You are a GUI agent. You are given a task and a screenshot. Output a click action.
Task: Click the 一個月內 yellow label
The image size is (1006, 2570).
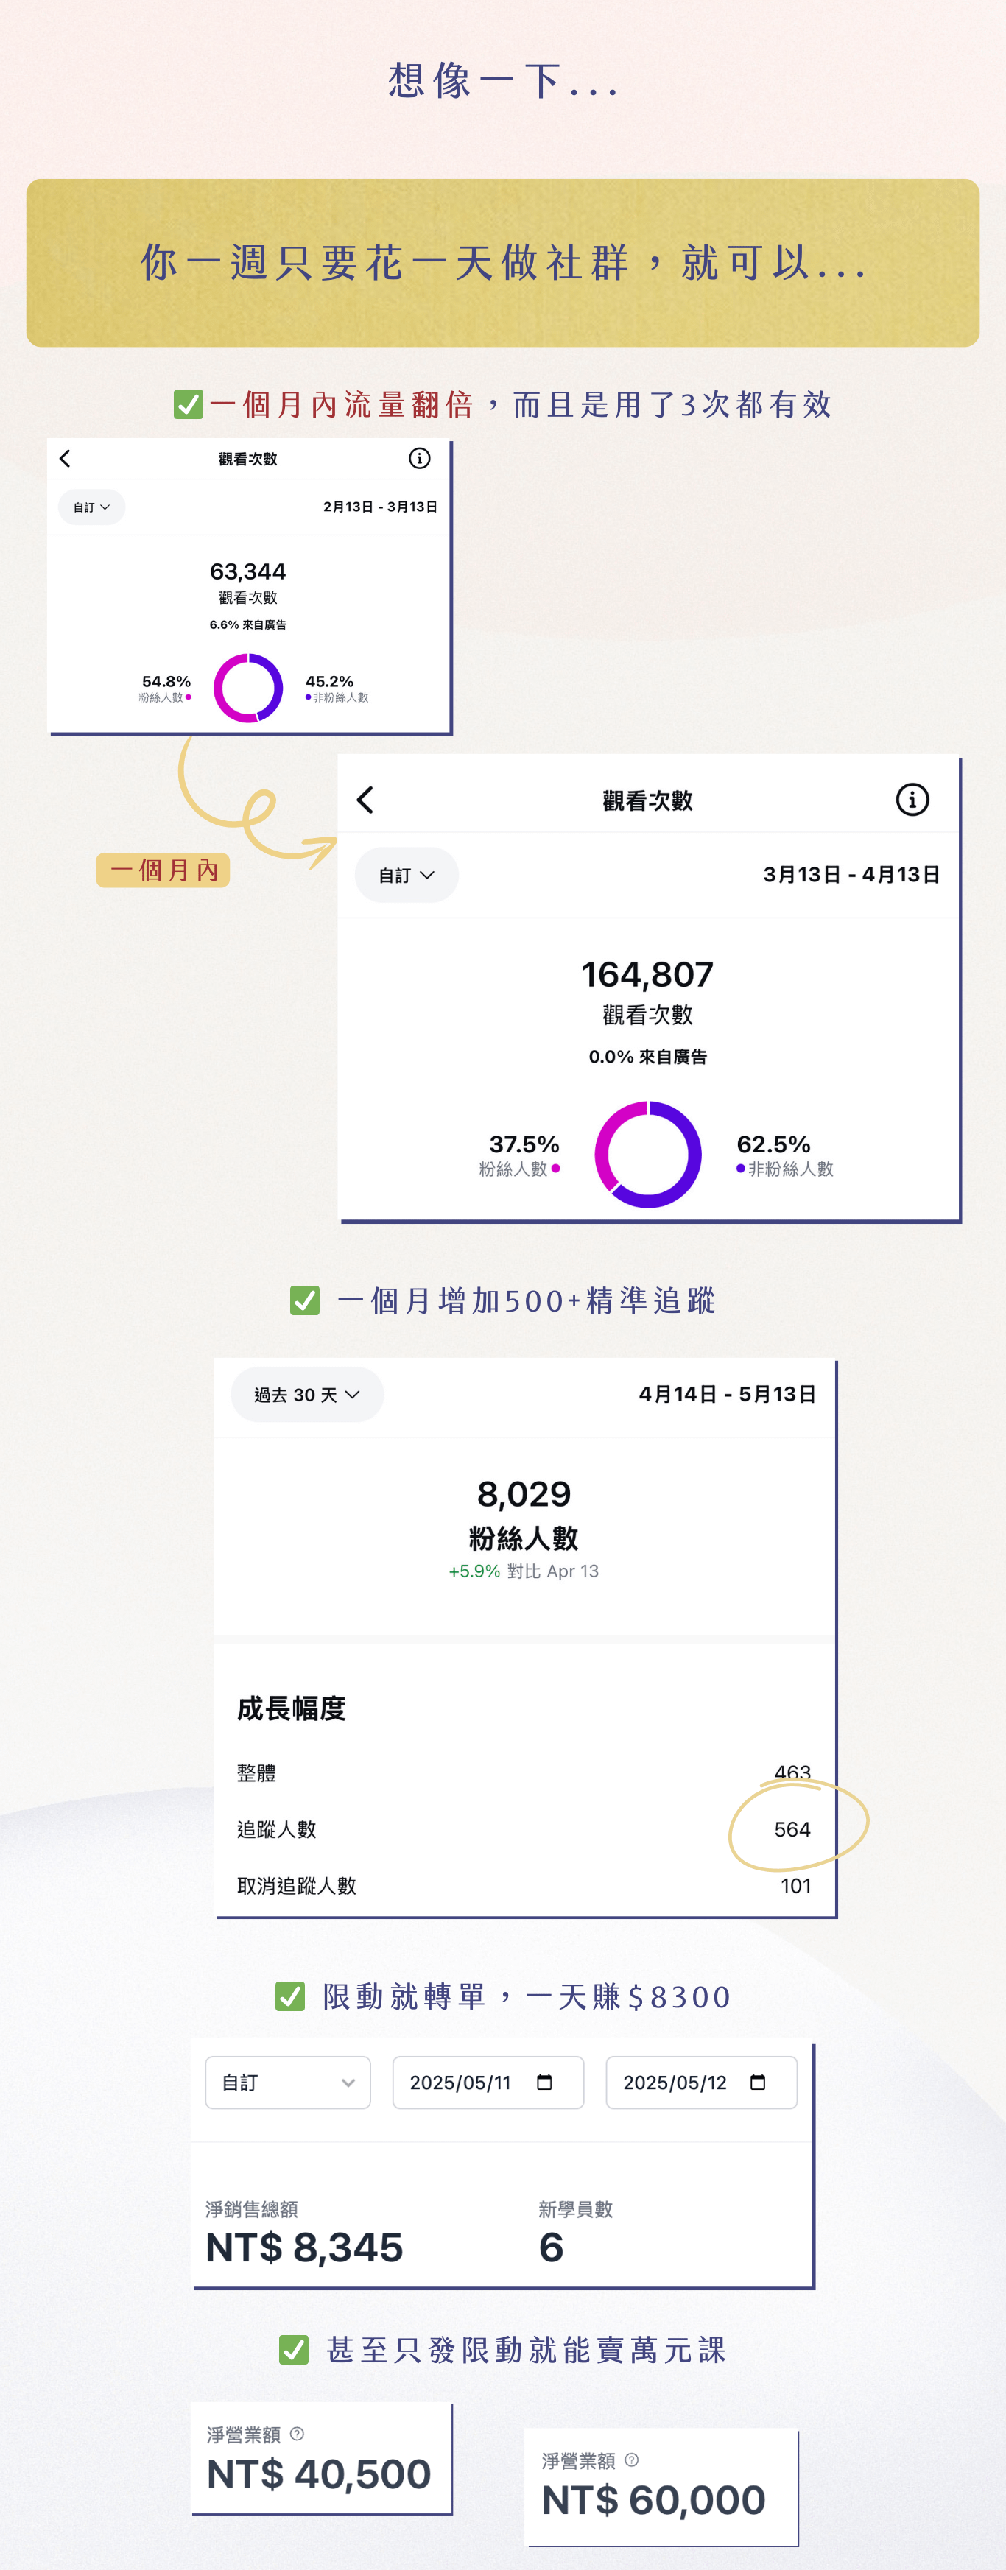[163, 870]
